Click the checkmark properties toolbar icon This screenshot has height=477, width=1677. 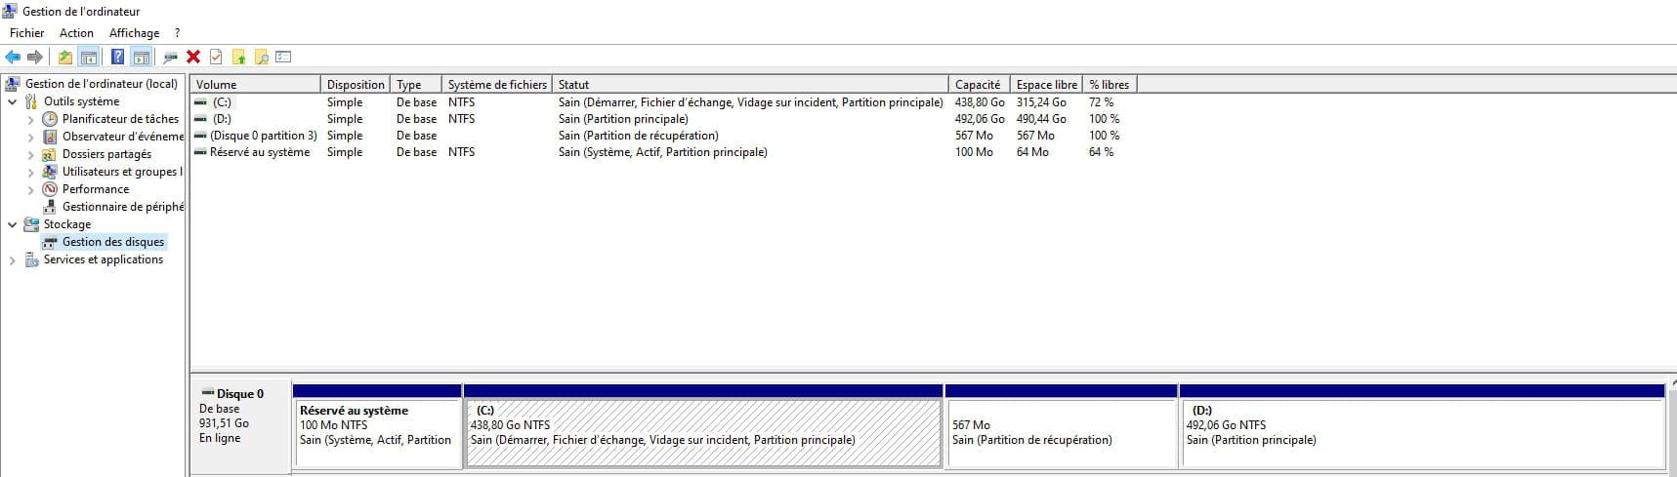tap(216, 57)
